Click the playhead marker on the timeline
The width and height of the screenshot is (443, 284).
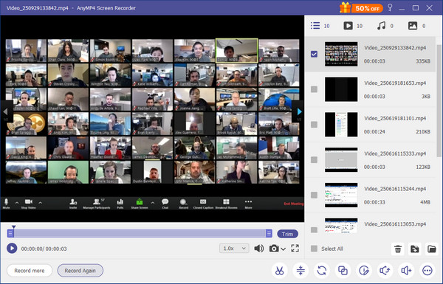pyautogui.click(x=13, y=226)
